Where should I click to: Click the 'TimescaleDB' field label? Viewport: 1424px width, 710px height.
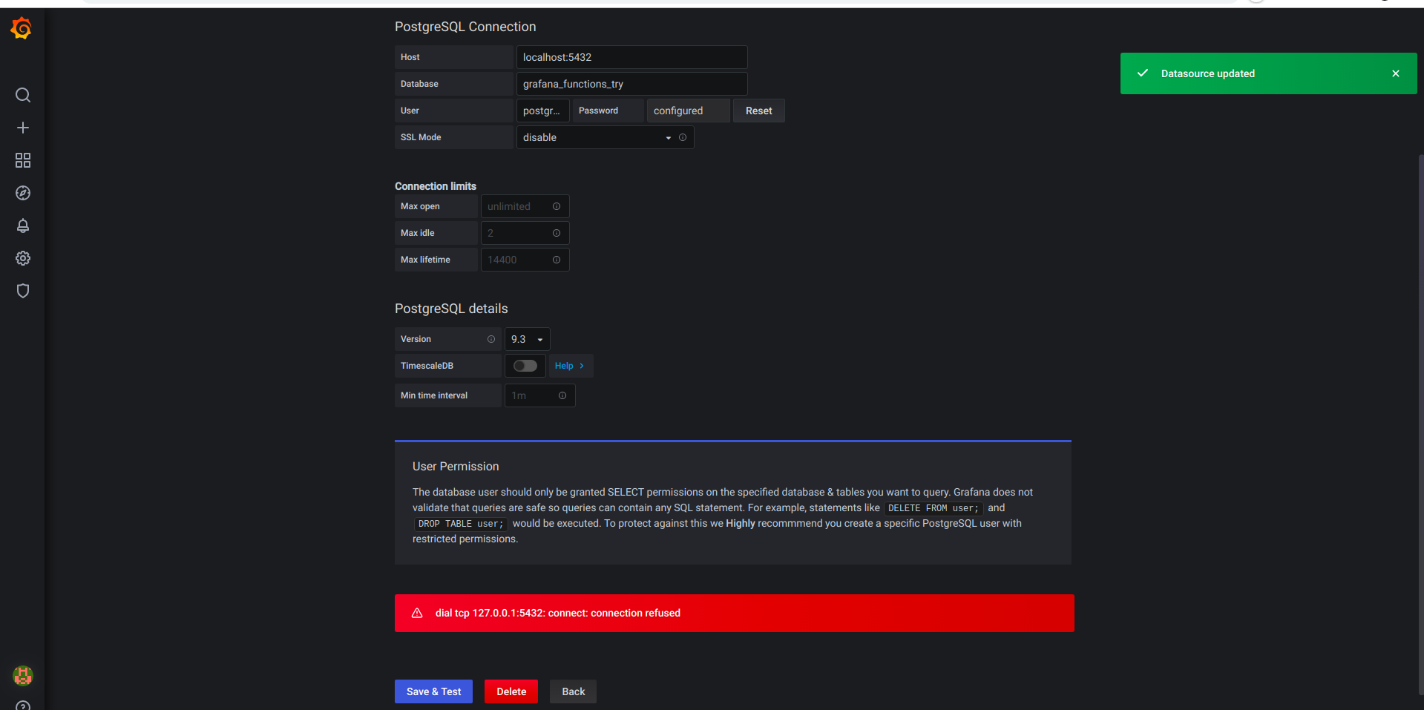427,366
